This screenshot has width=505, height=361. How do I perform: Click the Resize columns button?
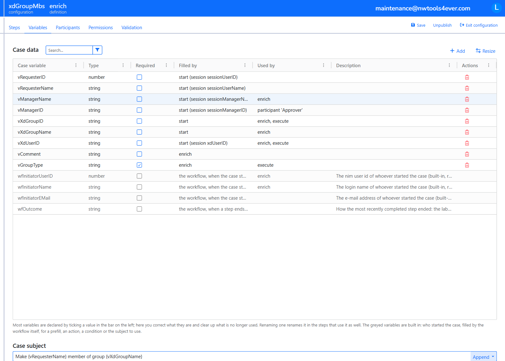point(486,51)
